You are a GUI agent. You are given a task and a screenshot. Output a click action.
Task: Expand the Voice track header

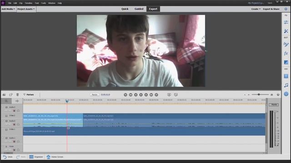[3, 146]
